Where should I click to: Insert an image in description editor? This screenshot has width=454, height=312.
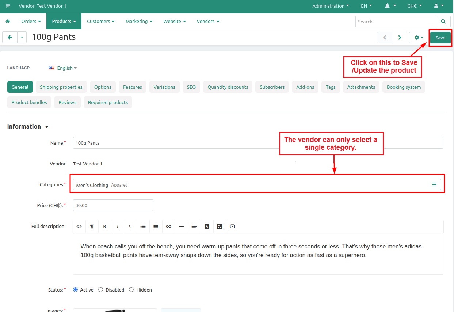[x=220, y=227]
